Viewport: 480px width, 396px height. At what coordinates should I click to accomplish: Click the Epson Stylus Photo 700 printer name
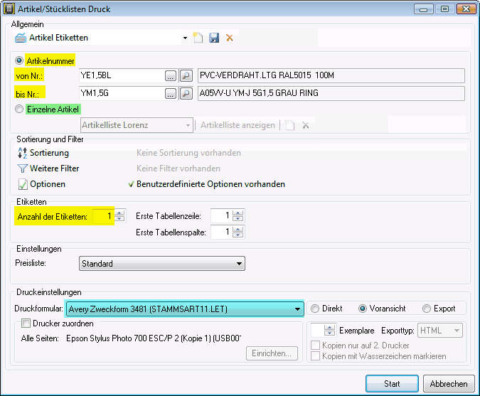154,338
